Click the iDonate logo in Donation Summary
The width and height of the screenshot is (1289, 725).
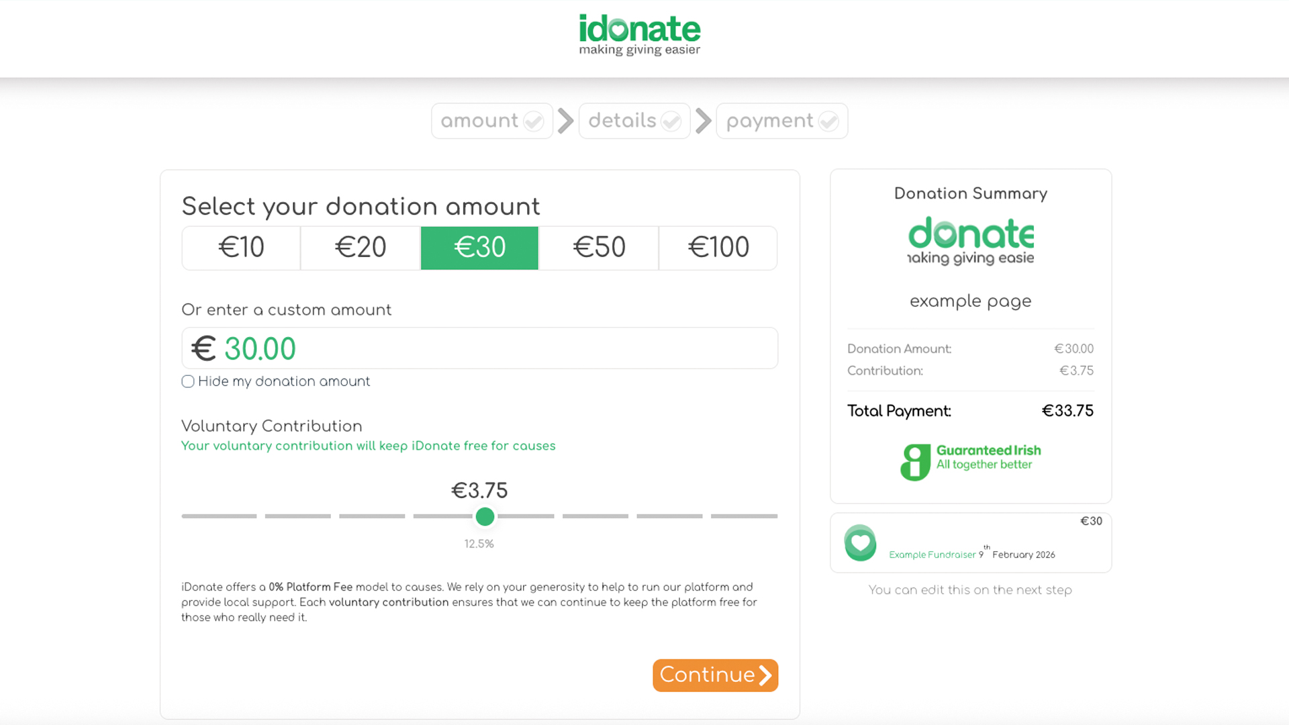pos(970,240)
